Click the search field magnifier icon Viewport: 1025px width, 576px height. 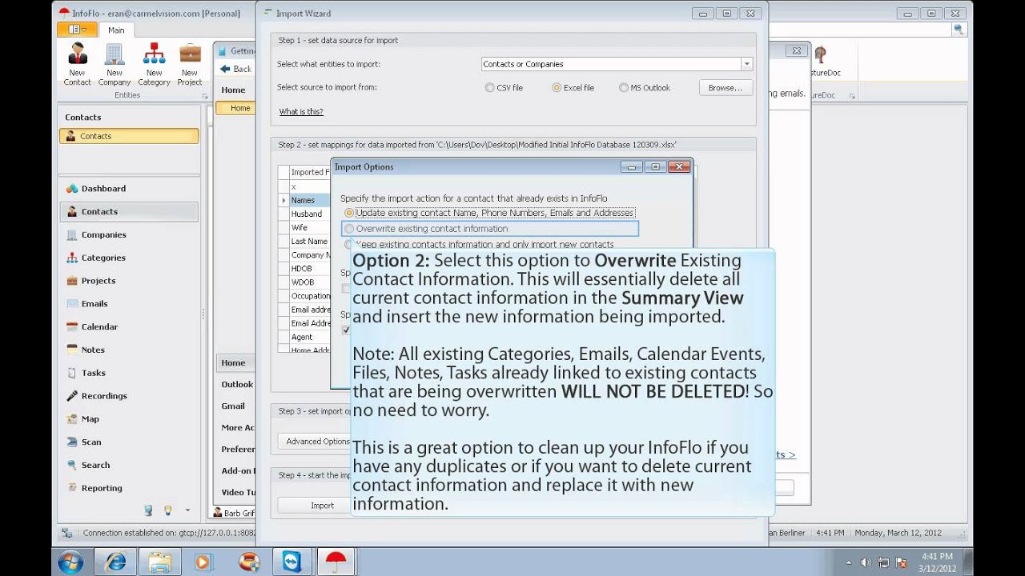[958, 30]
